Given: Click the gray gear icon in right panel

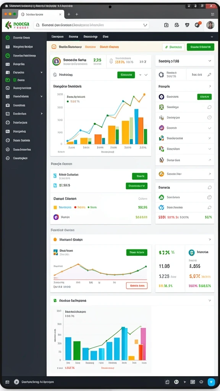Looking at the screenshot, I should pyautogui.click(x=161, y=74).
